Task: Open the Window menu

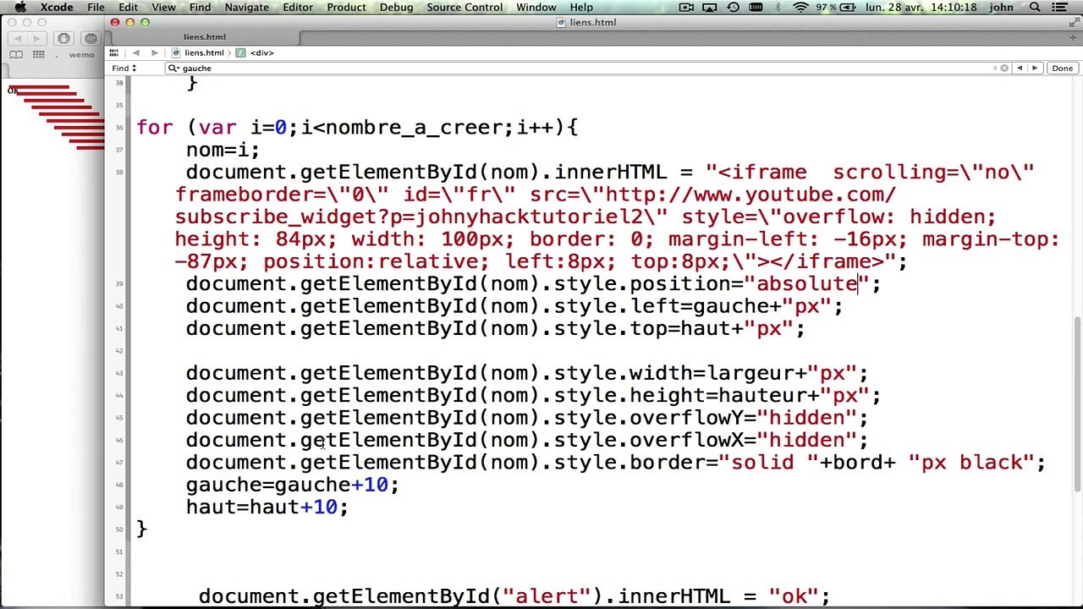Action: (x=536, y=8)
